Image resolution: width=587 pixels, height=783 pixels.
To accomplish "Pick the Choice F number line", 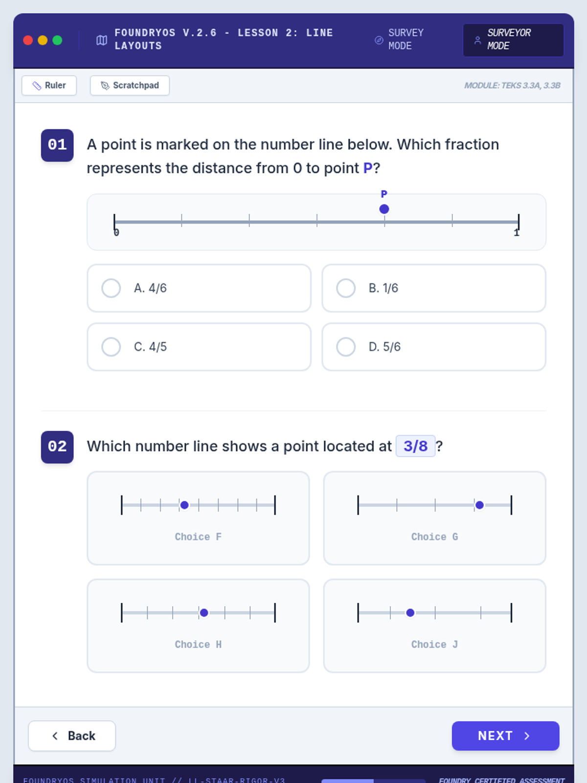I will click(x=198, y=518).
